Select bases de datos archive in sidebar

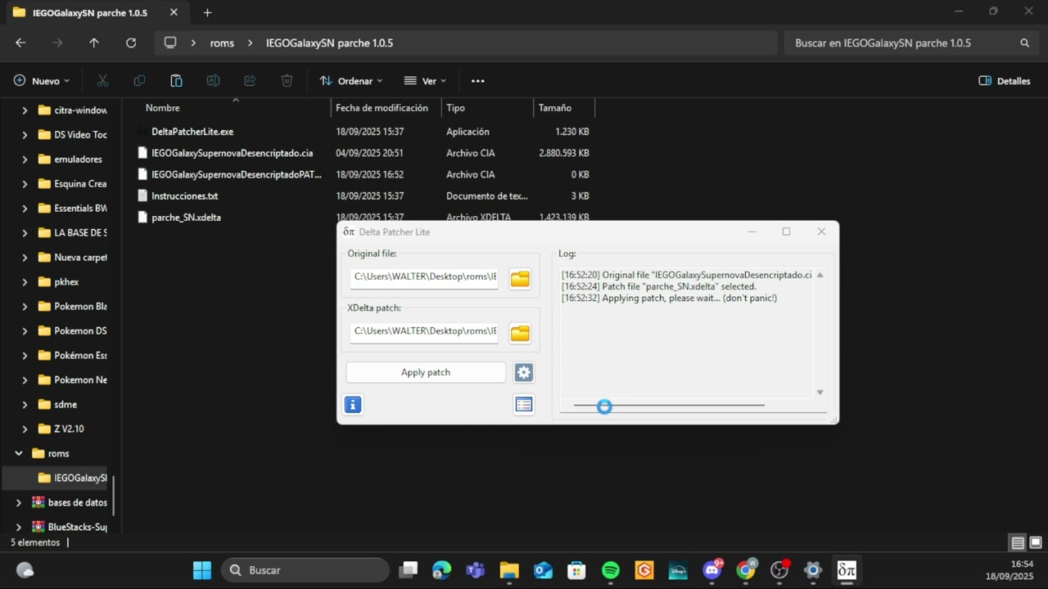click(x=70, y=502)
